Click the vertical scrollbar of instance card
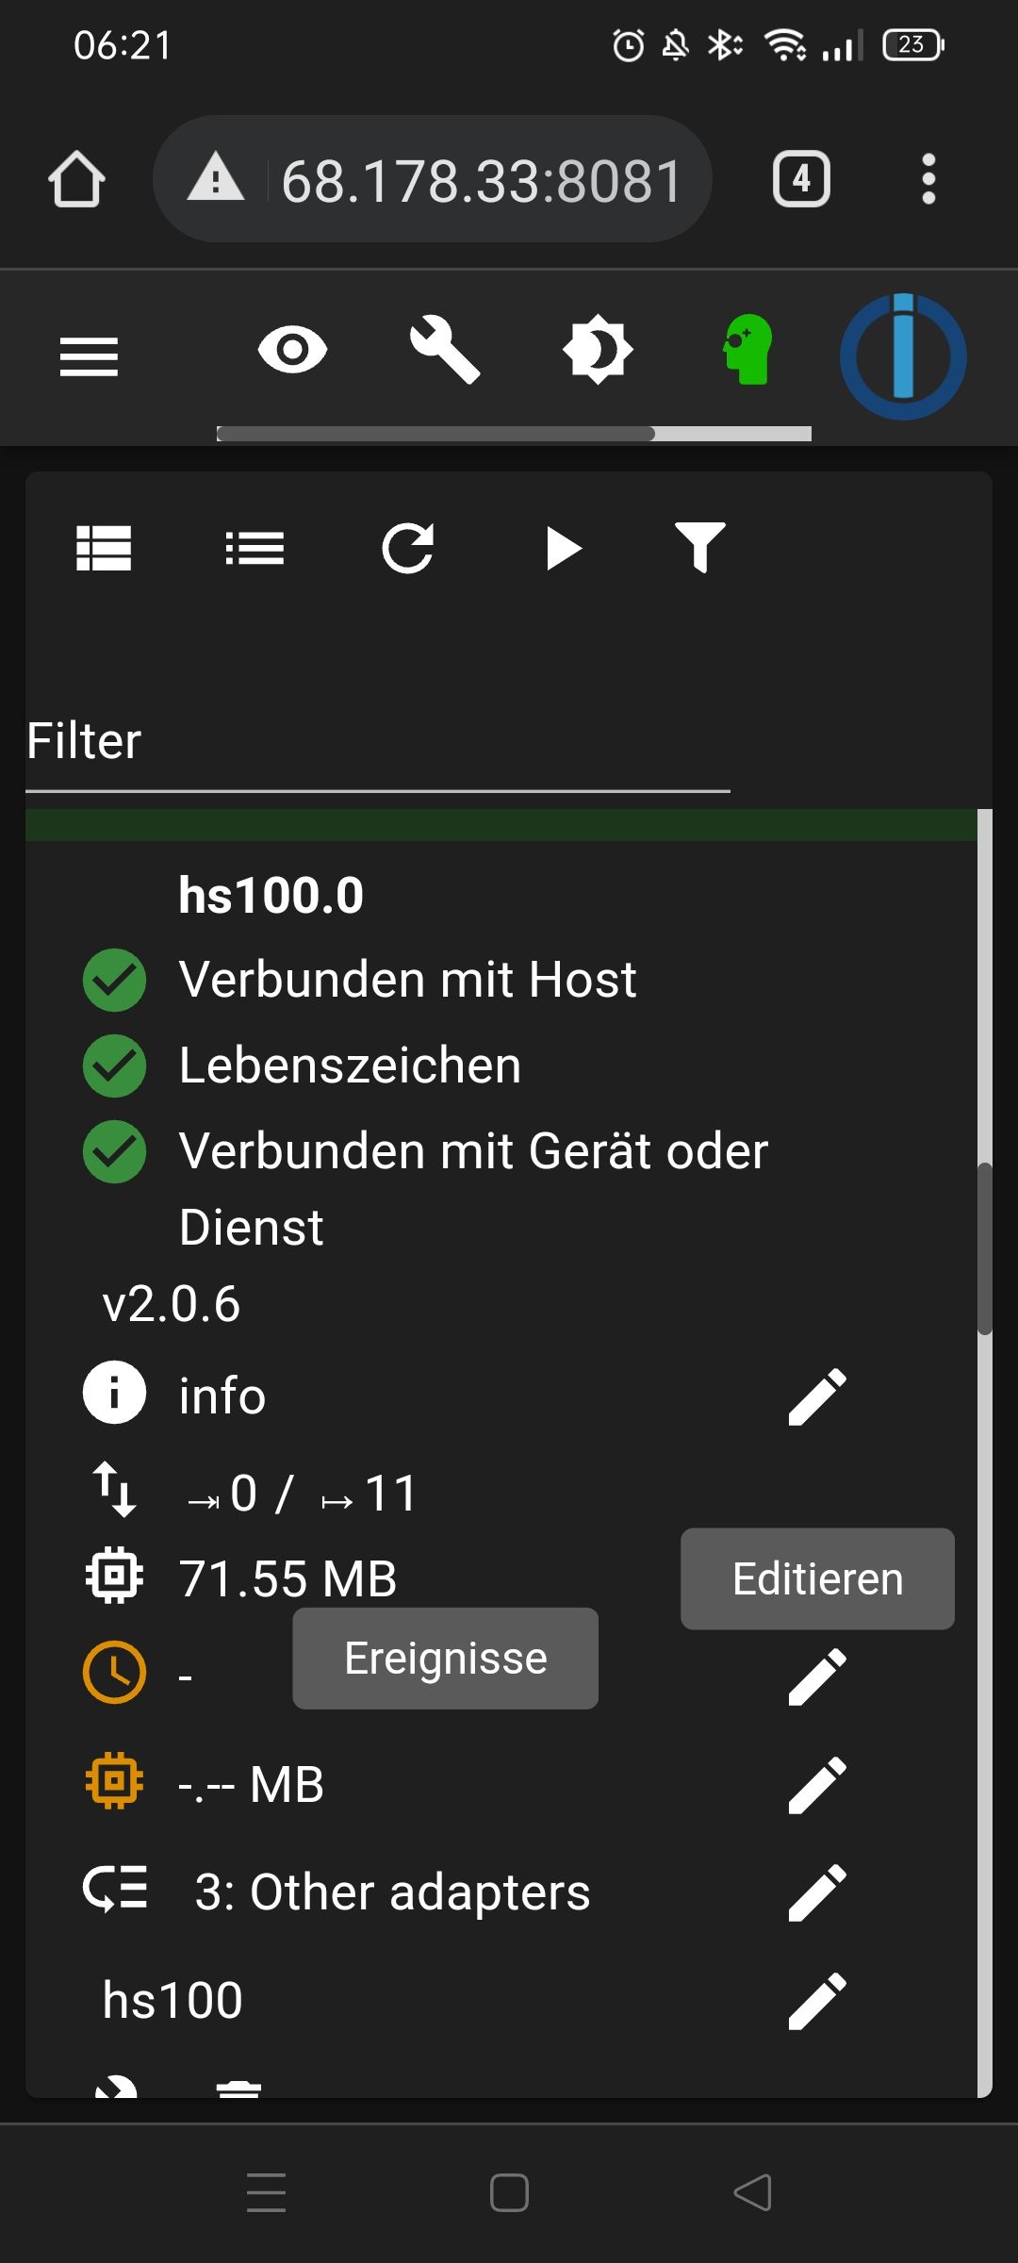 tap(985, 1249)
